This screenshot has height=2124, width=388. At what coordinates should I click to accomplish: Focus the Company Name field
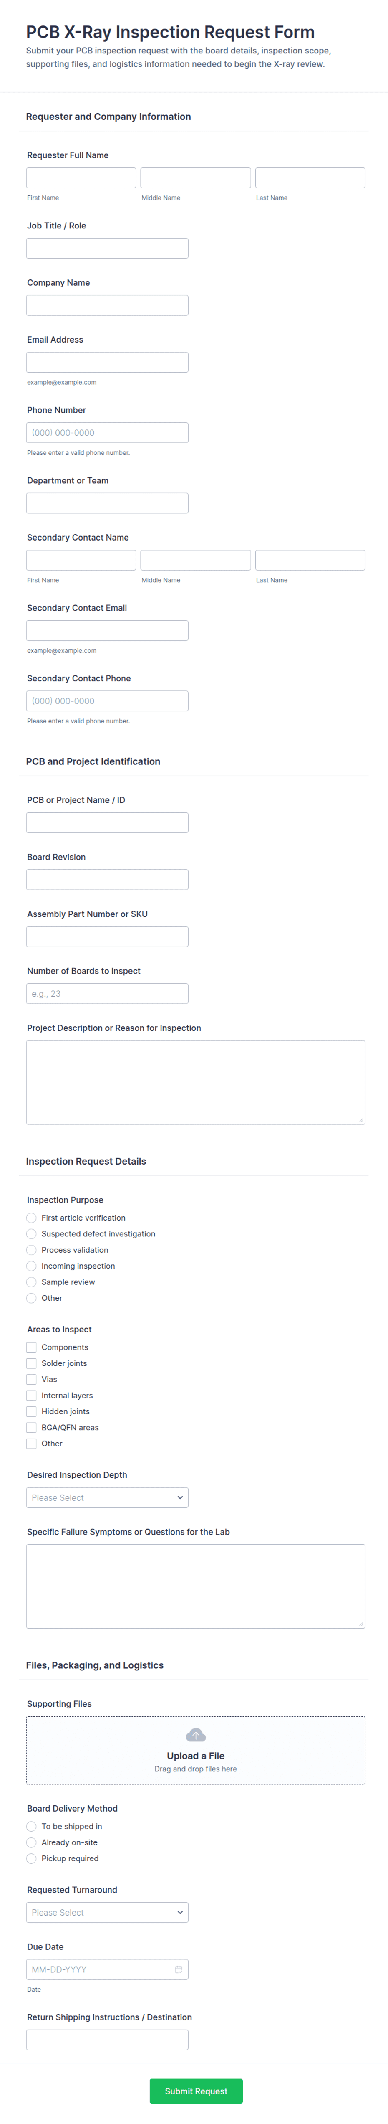107,305
